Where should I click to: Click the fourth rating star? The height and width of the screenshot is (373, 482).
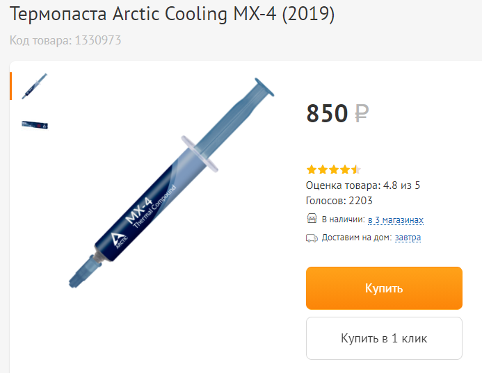345,169
